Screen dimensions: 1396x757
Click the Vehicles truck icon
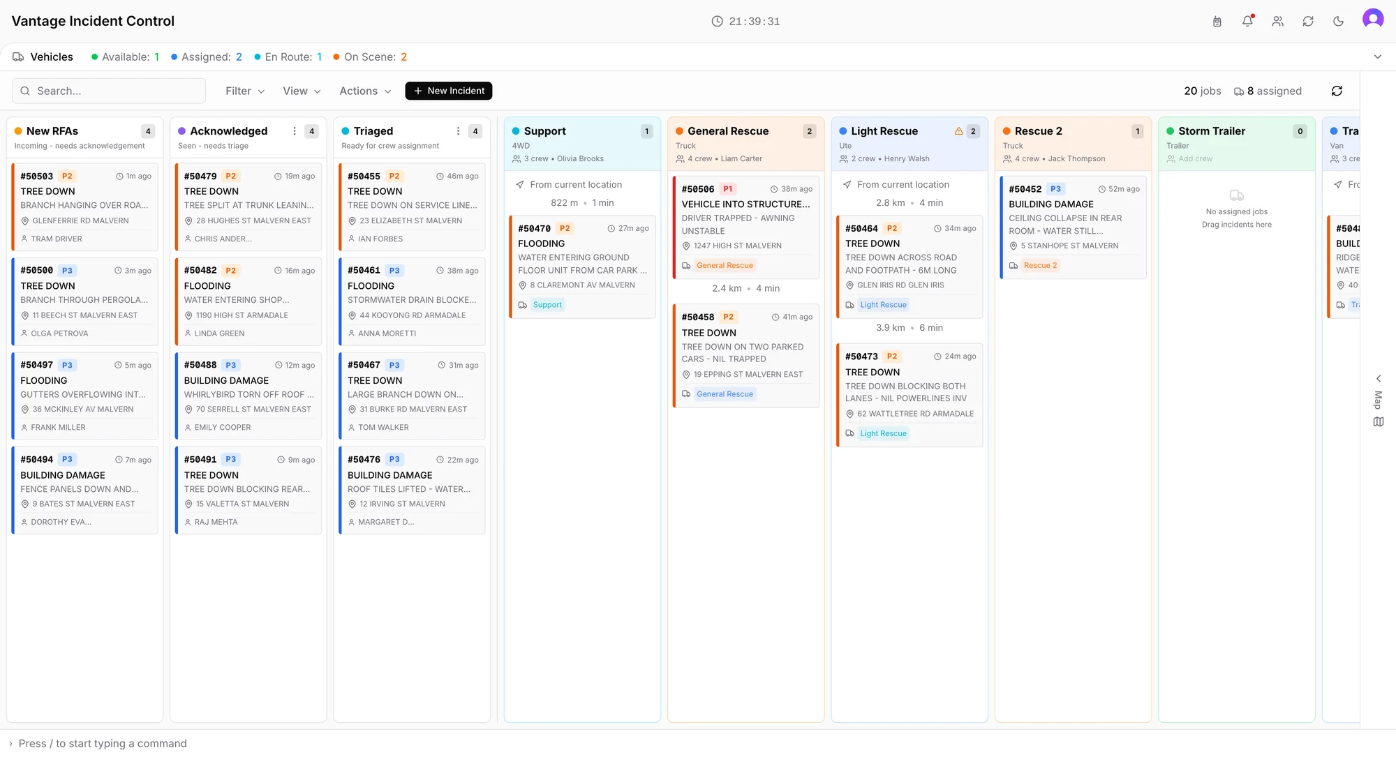coord(18,57)
